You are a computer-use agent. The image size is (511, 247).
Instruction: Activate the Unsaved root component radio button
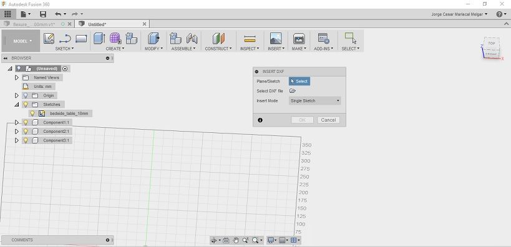point(65,69)
